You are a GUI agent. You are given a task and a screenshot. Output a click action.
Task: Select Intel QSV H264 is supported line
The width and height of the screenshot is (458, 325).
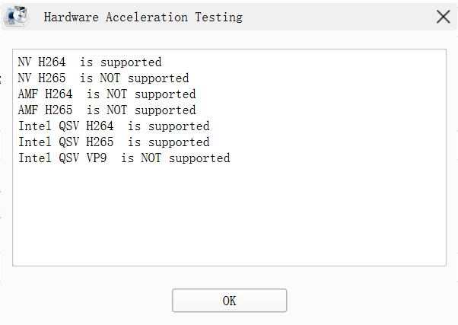tap(113, 126)
